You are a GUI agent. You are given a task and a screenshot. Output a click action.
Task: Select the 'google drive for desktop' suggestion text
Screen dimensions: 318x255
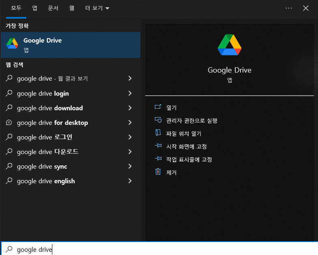(x=52, y=122)
